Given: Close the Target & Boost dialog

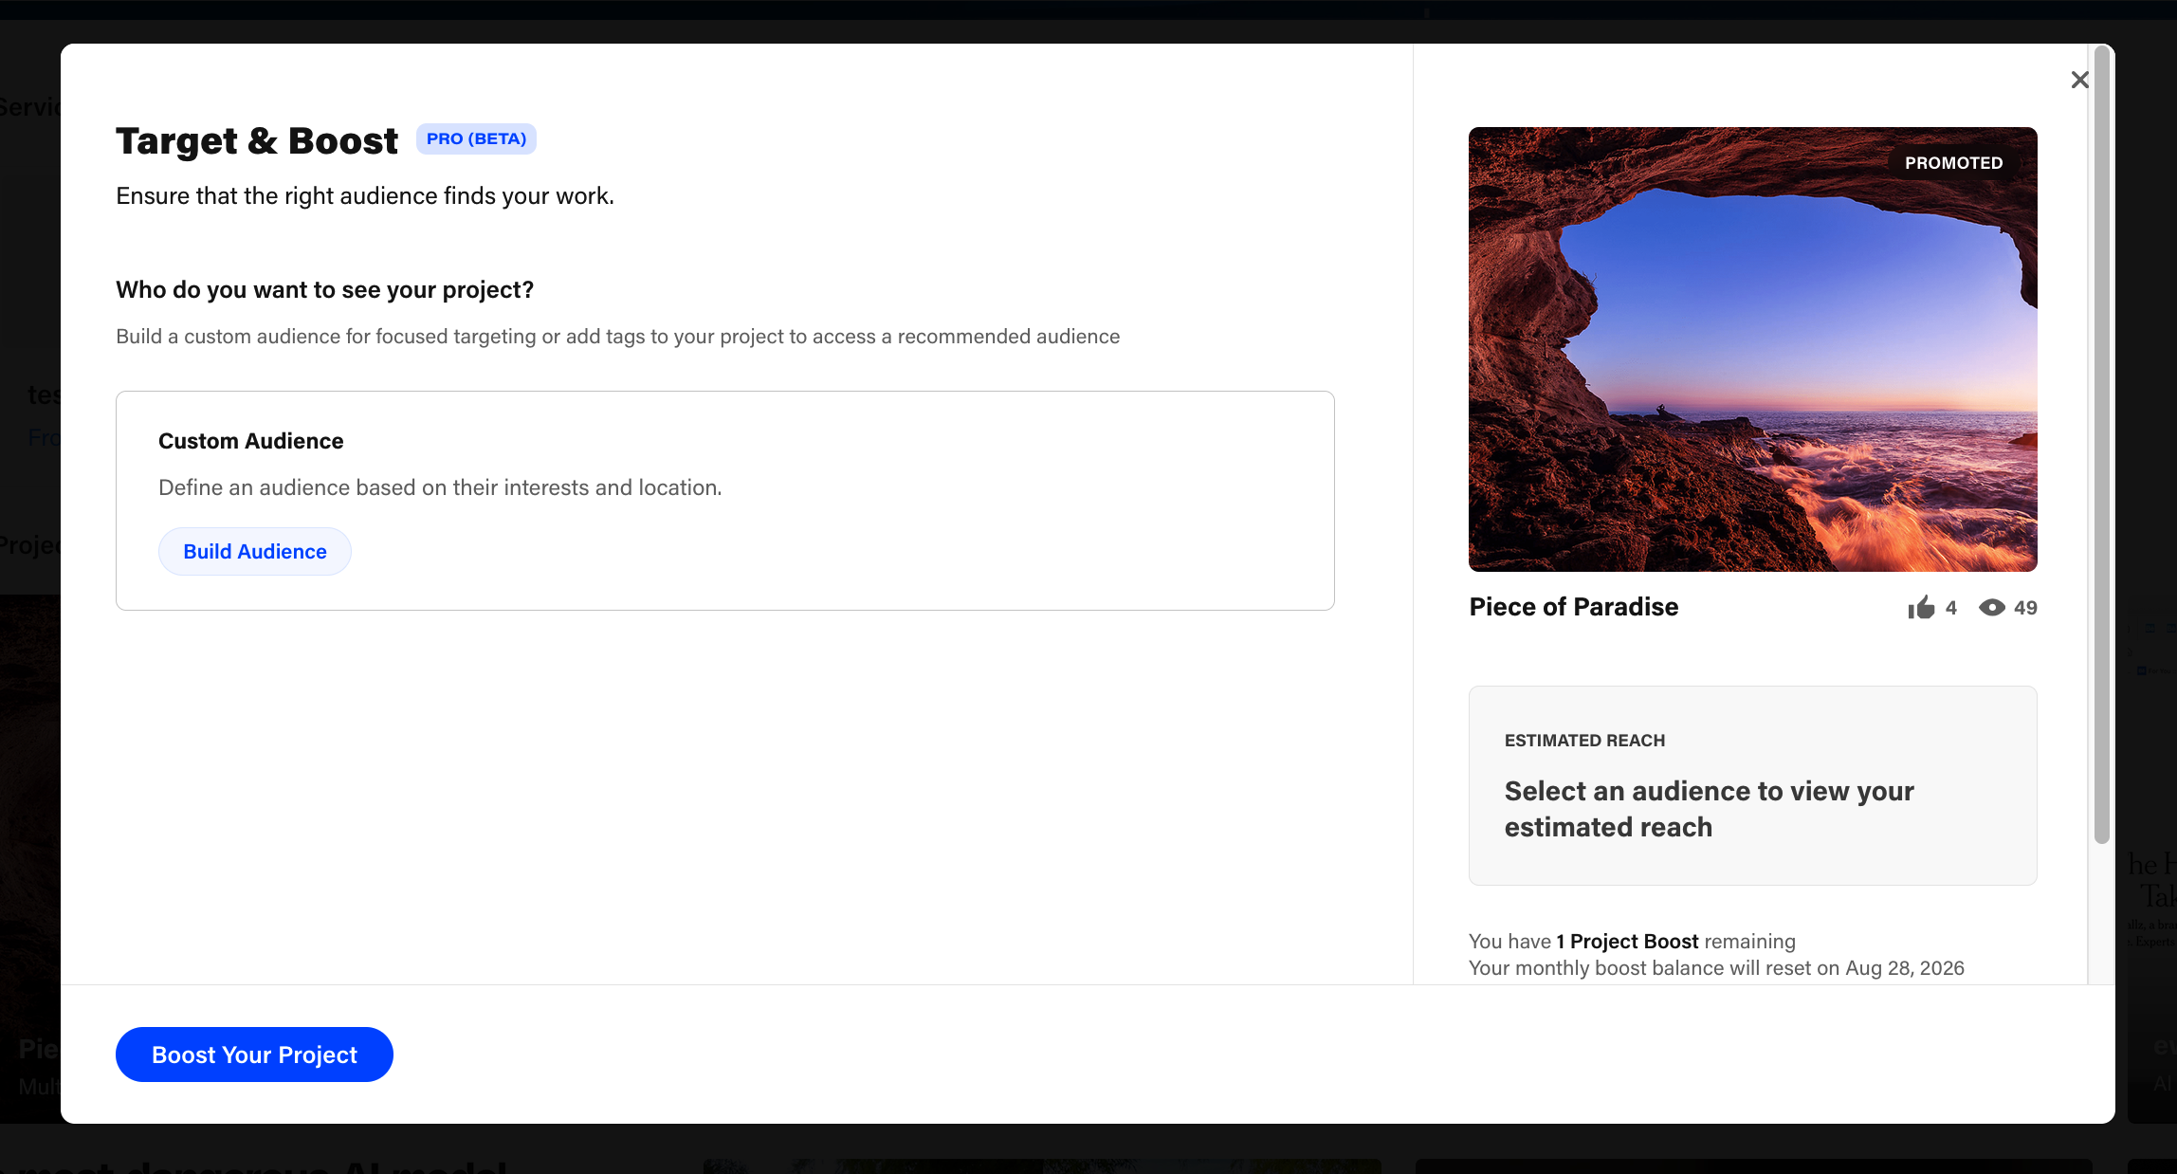Looking at the screenshot, I should (2079, 80).
